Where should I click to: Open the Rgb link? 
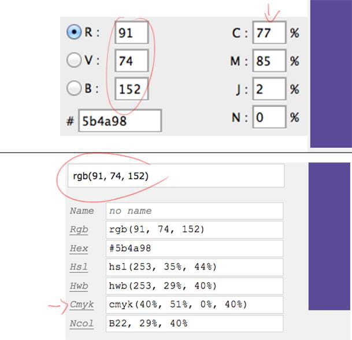(x=79, y=230)
